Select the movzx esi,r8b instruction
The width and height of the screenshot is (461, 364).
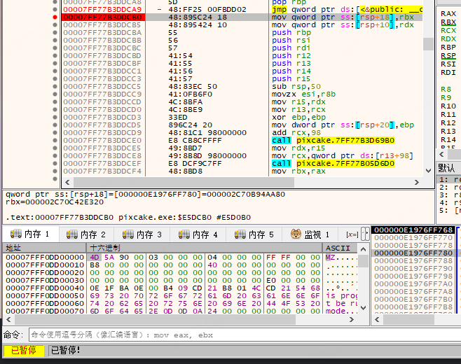(303, 94)
